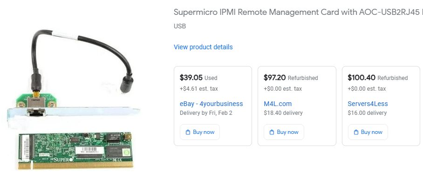Click the USB label under the title
This screenshot has width=423, height=186.
click(x=180, y=26)
